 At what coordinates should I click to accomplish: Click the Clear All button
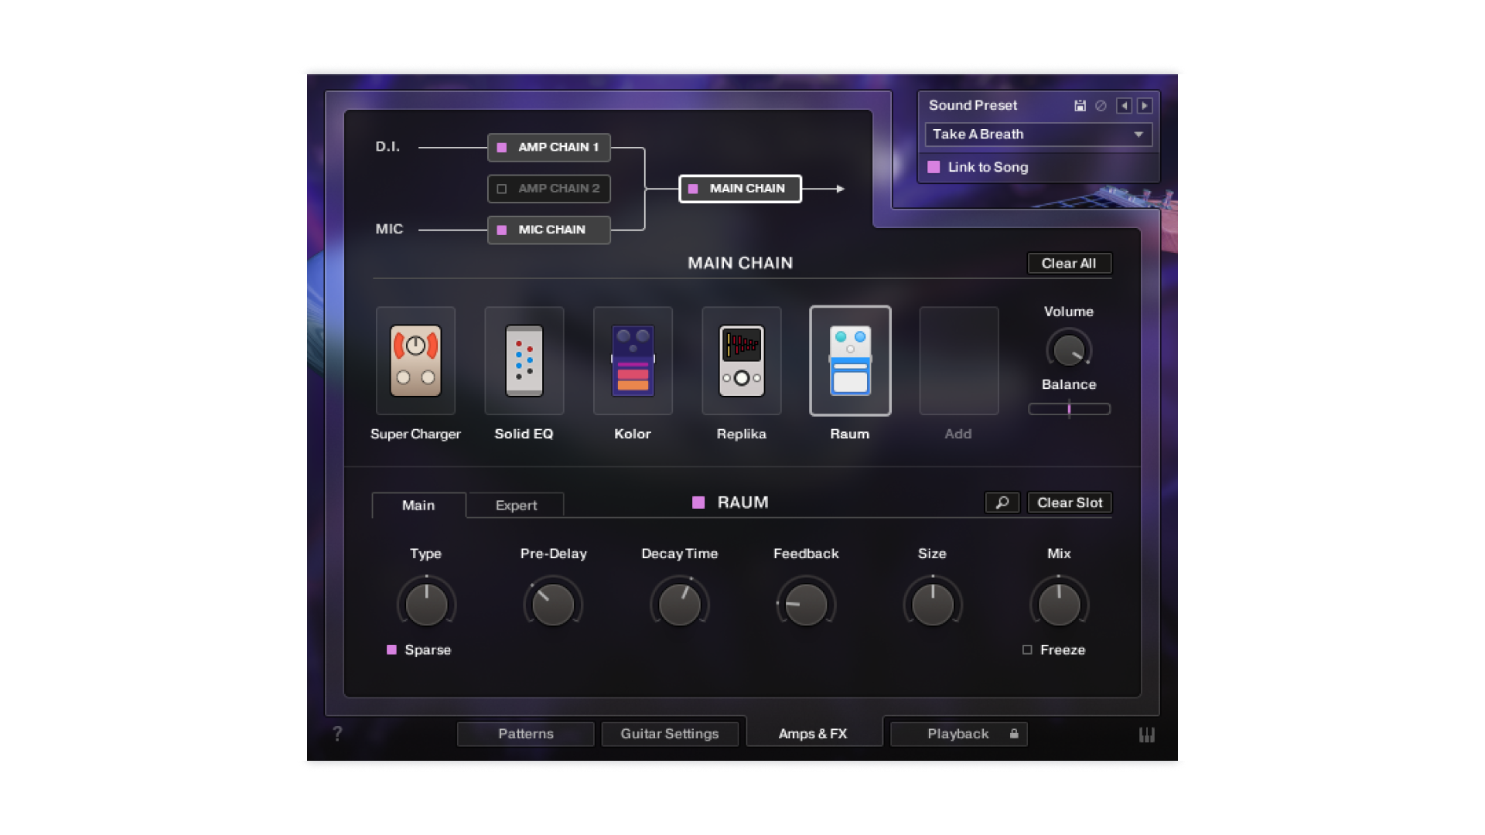1068,264
